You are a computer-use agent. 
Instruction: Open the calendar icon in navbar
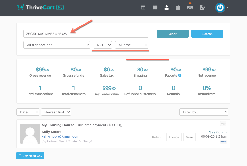pyautogui.click(x=178, y=7)
